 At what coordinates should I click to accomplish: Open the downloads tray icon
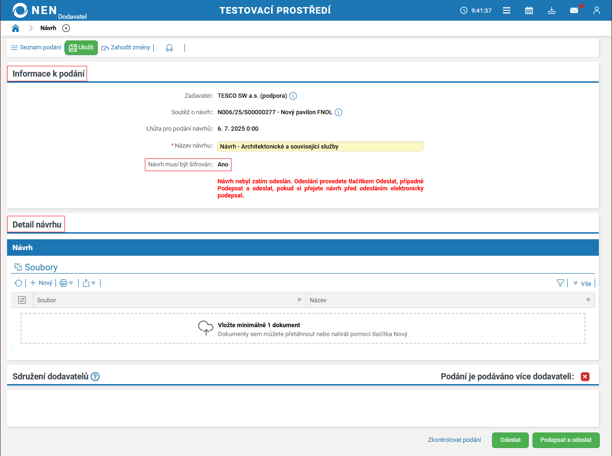(x=552, y=10)
